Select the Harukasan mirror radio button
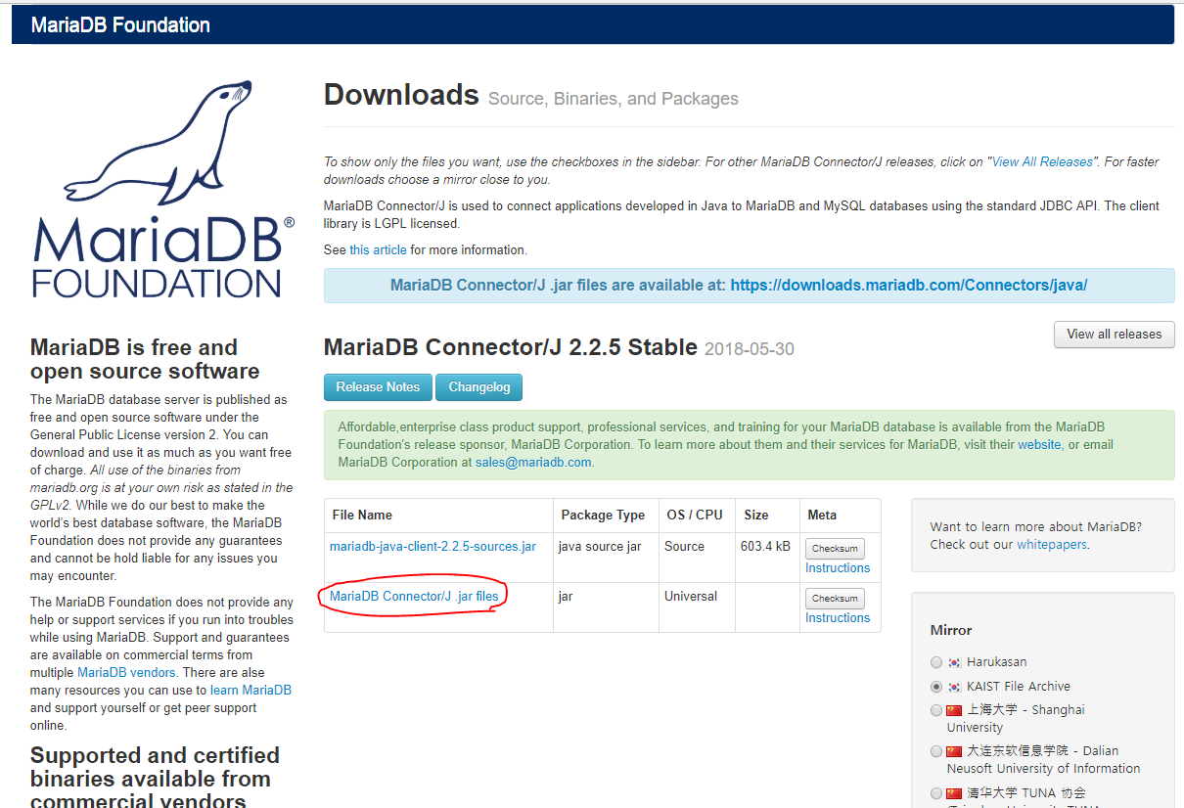 [x=936, y=662]
